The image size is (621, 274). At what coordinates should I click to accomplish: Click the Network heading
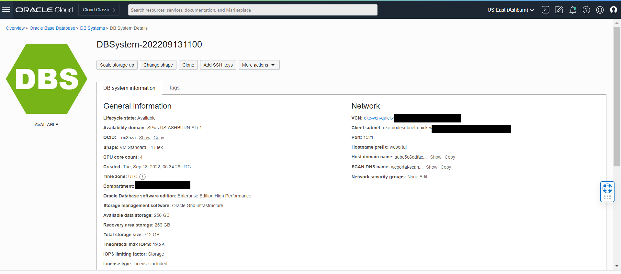point(366,106)
